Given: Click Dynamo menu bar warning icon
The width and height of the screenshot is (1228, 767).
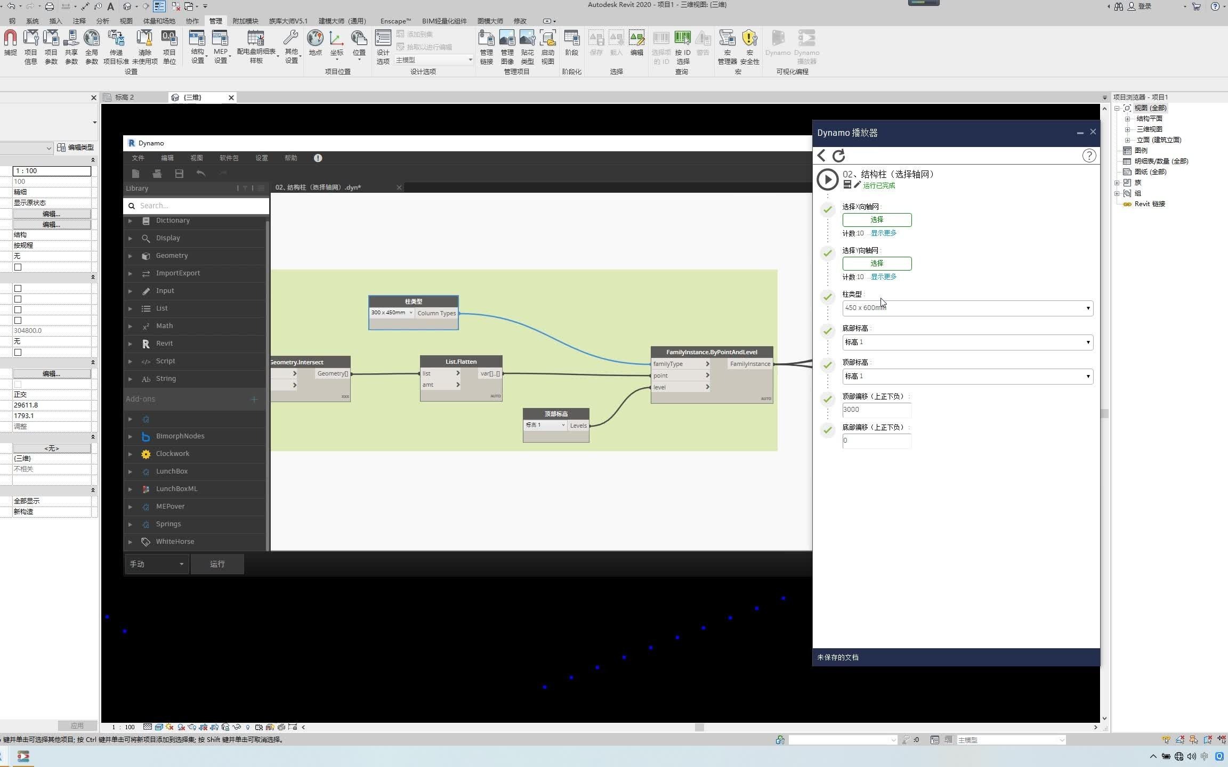Looking at the screenshot, I should [318, 158].
